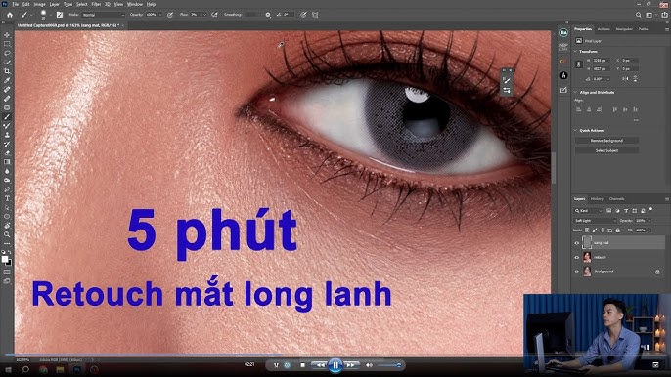The height and width of the screenshot is (377, 671).
Task: Switch to the History tab
Action: [597, 199]
